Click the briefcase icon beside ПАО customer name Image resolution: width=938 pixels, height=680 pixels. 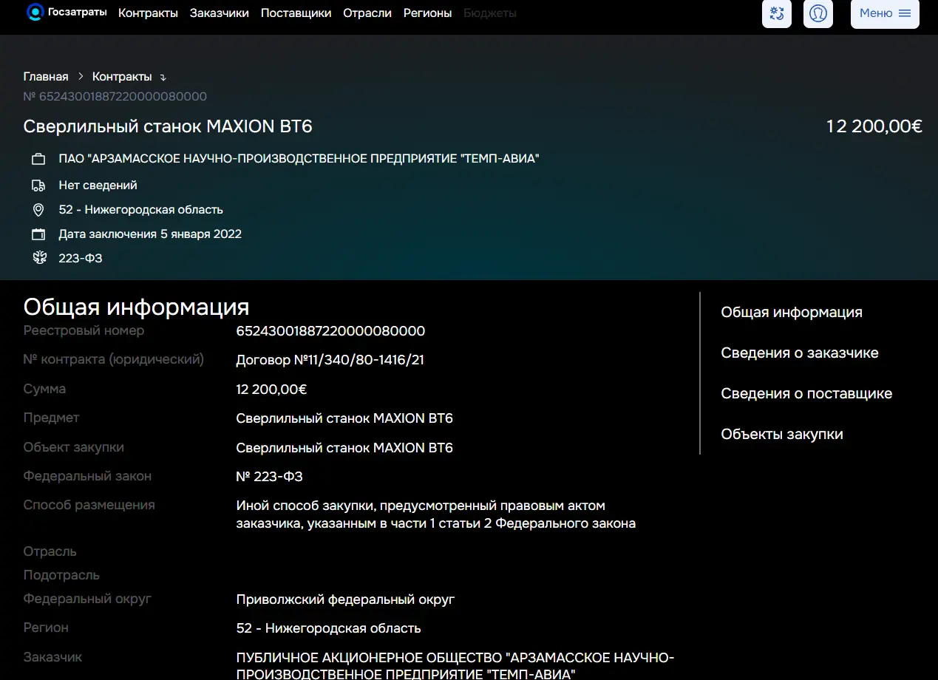click(x=38, y=159)
